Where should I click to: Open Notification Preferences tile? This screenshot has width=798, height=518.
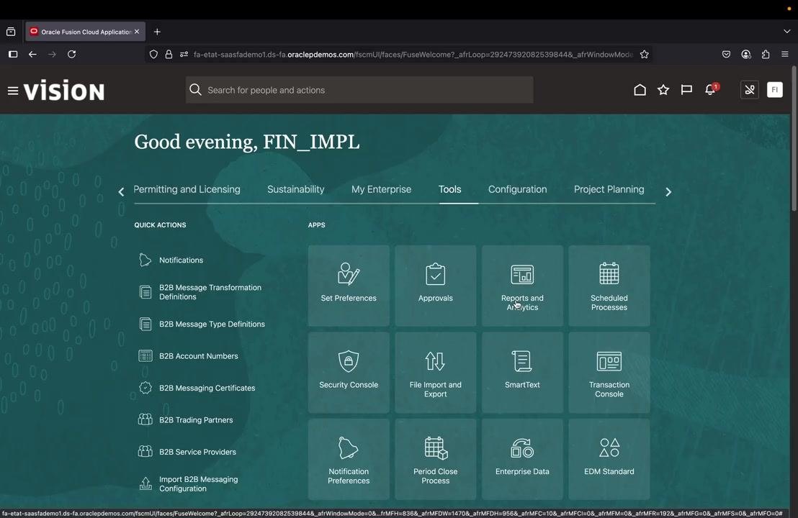pos(349,459)
